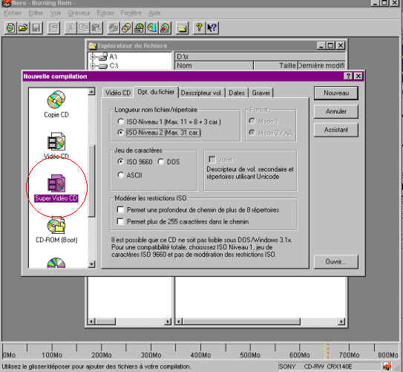403x372 pixels.
Task: Switch to the Descripteur vol. tab
Action: pyautogui.click(x=201, y=93)
